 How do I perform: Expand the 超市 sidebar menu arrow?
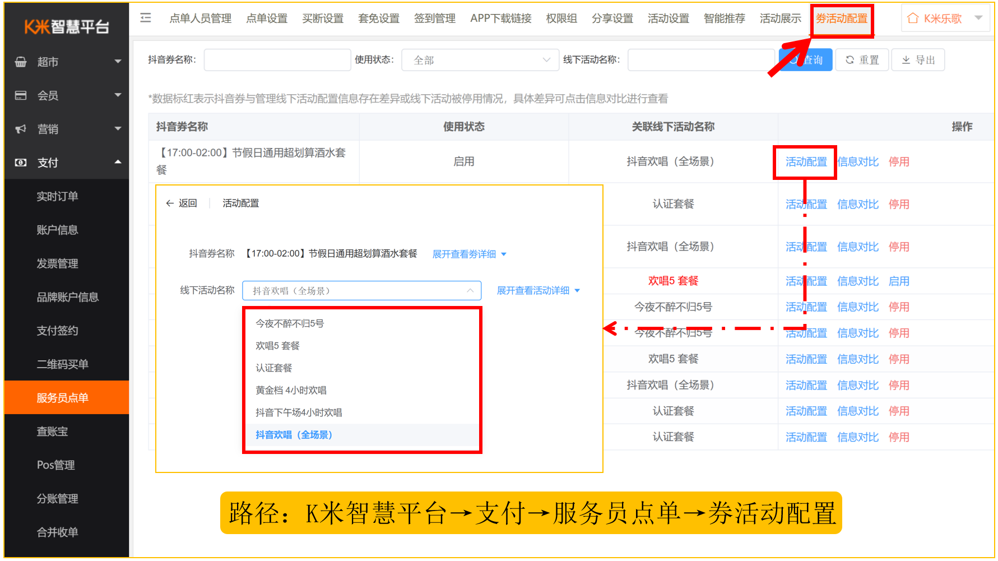[118, 62]
